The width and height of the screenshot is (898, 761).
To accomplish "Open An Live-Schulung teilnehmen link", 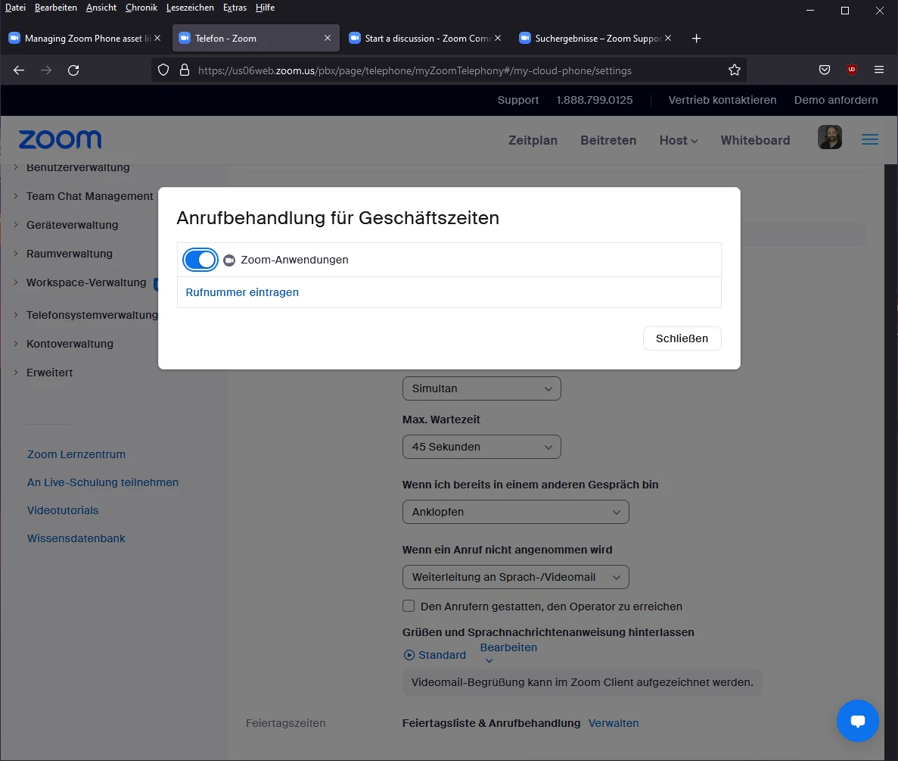I will click(x=103, y=482).
